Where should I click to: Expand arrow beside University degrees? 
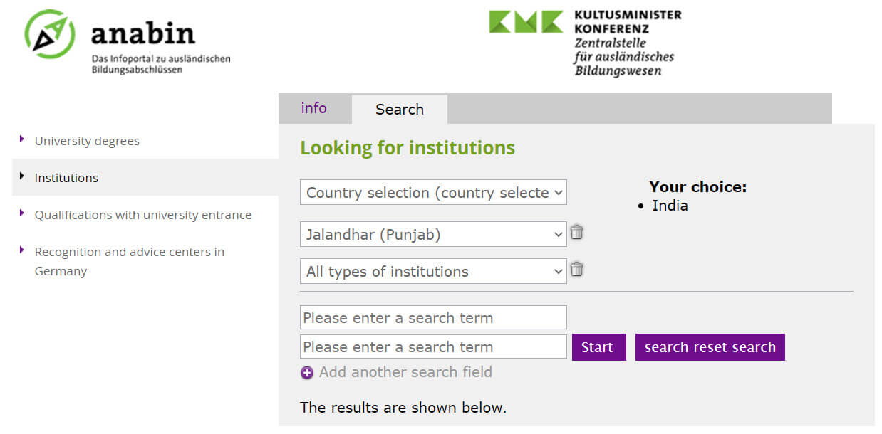coord(22,139)
